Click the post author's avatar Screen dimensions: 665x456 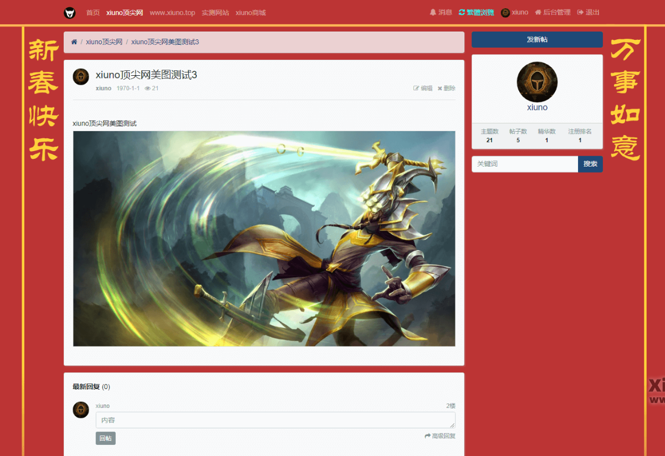[x=81, y=77]
